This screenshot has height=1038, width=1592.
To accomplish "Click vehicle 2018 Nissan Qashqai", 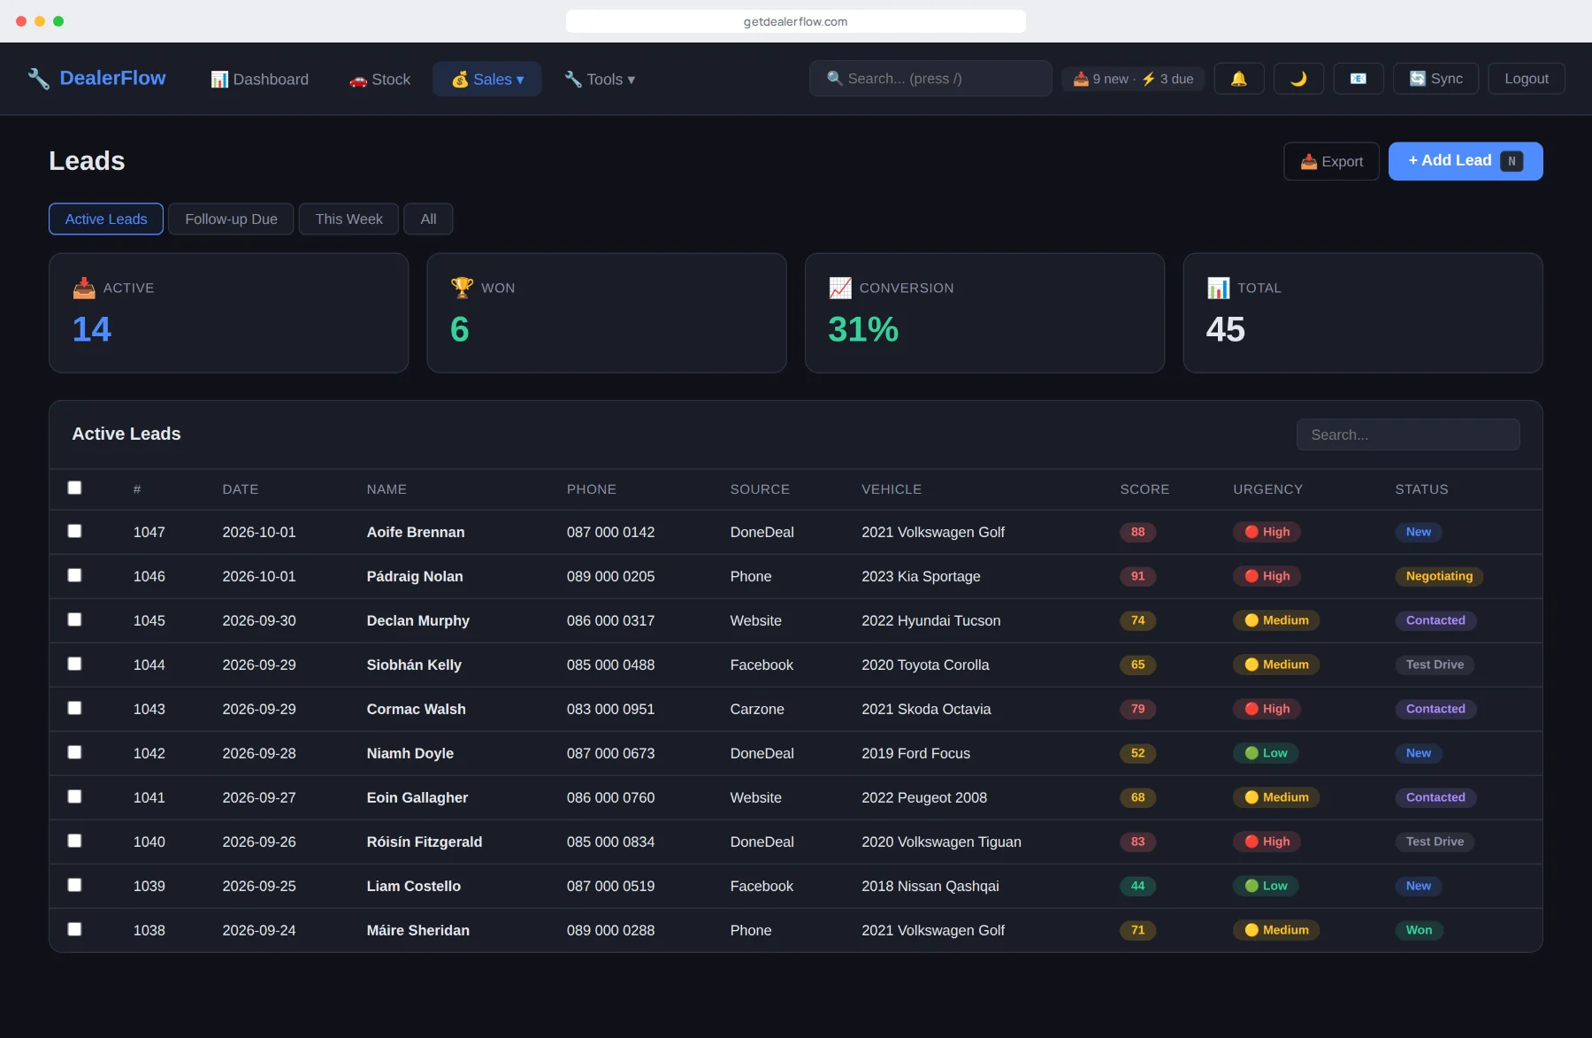I will coord(930,886).
